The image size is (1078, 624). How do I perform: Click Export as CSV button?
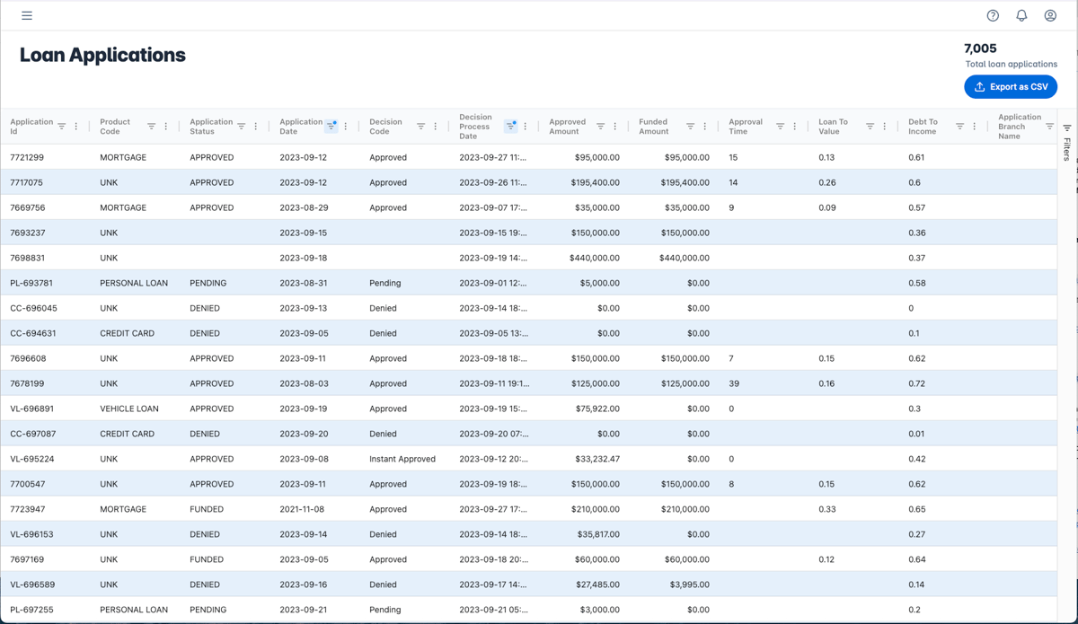[x=1011, y=87]
